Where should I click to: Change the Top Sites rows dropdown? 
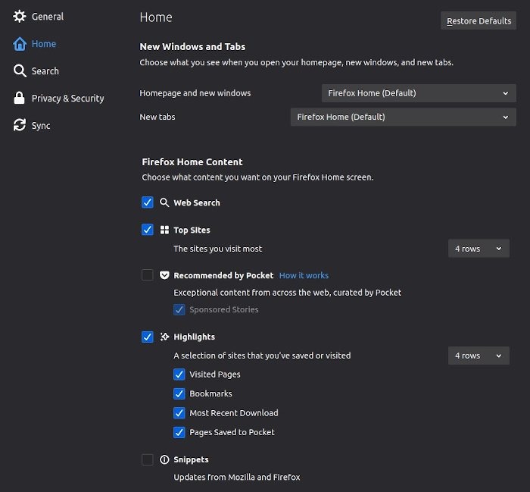pyautogui.click(x=479, y=249)
